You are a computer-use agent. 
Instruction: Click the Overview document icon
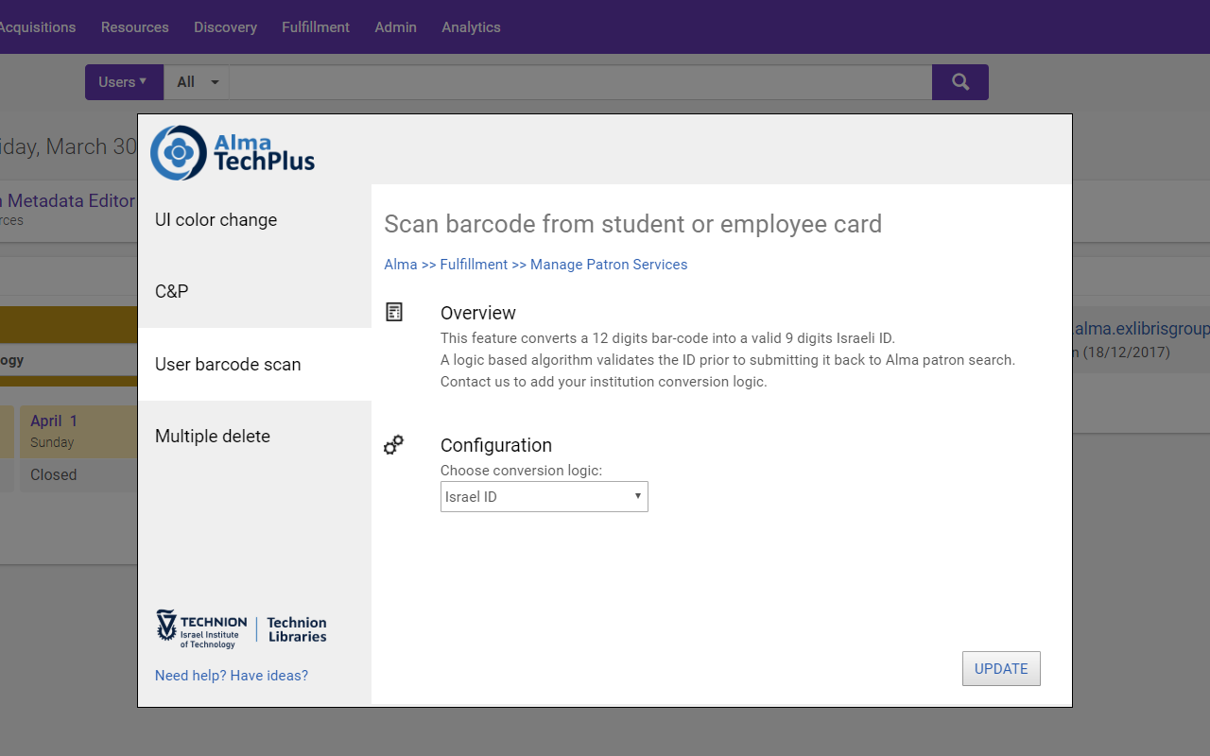[x=394, y=312]
